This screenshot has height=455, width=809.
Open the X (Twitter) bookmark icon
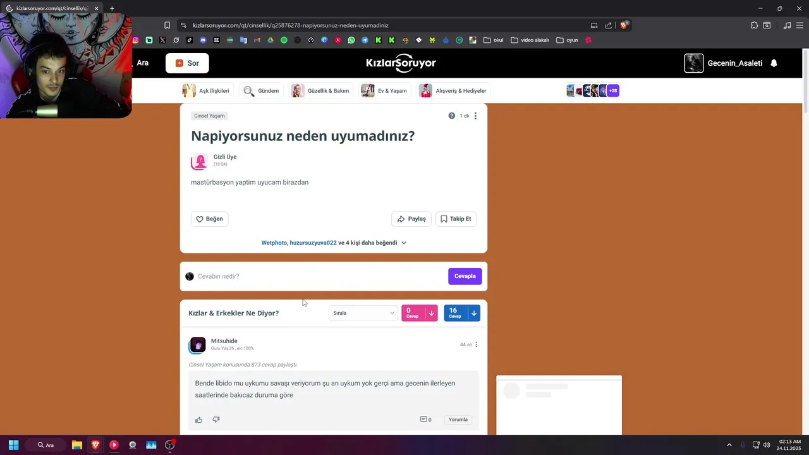(162, 40)
